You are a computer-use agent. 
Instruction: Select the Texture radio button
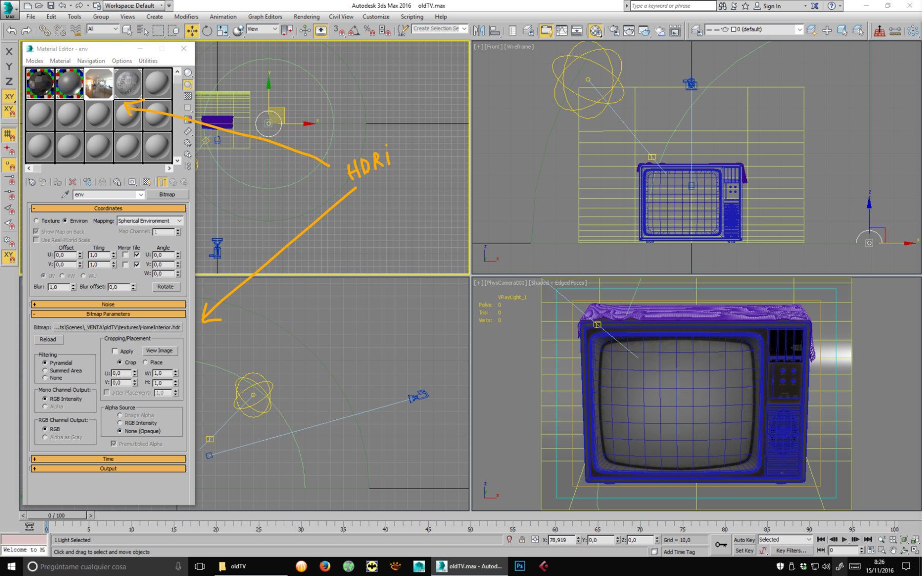pos(36,221)
